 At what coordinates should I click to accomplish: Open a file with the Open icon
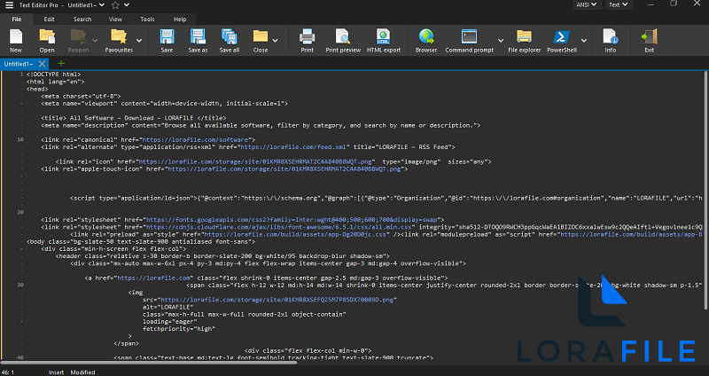click(47, 36)
